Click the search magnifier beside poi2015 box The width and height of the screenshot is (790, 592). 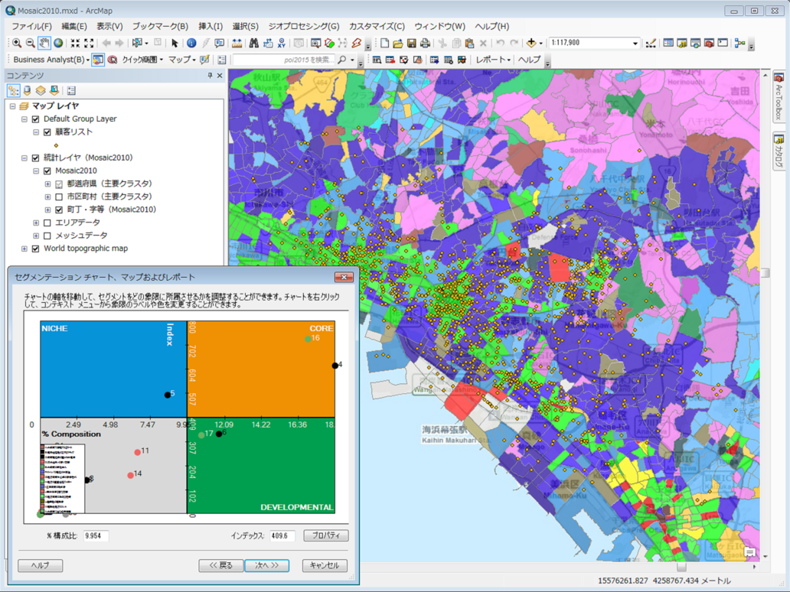342,60
